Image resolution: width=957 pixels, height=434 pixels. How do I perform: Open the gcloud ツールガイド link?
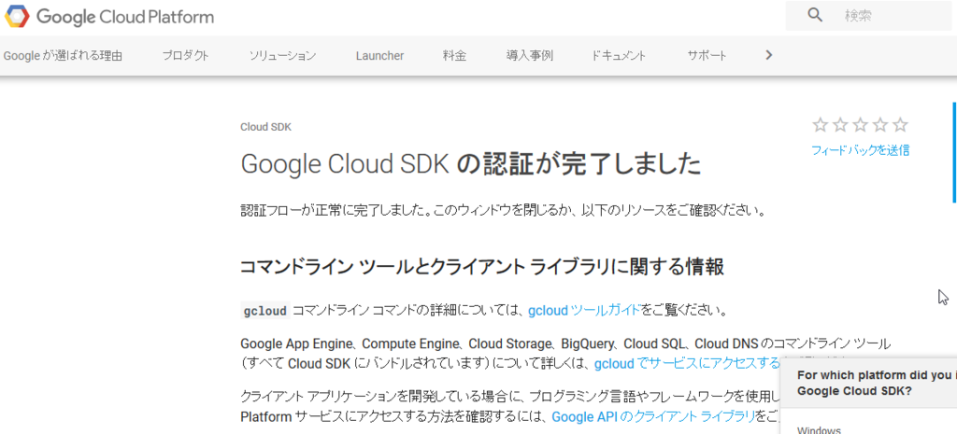click(x=584, y=310)
